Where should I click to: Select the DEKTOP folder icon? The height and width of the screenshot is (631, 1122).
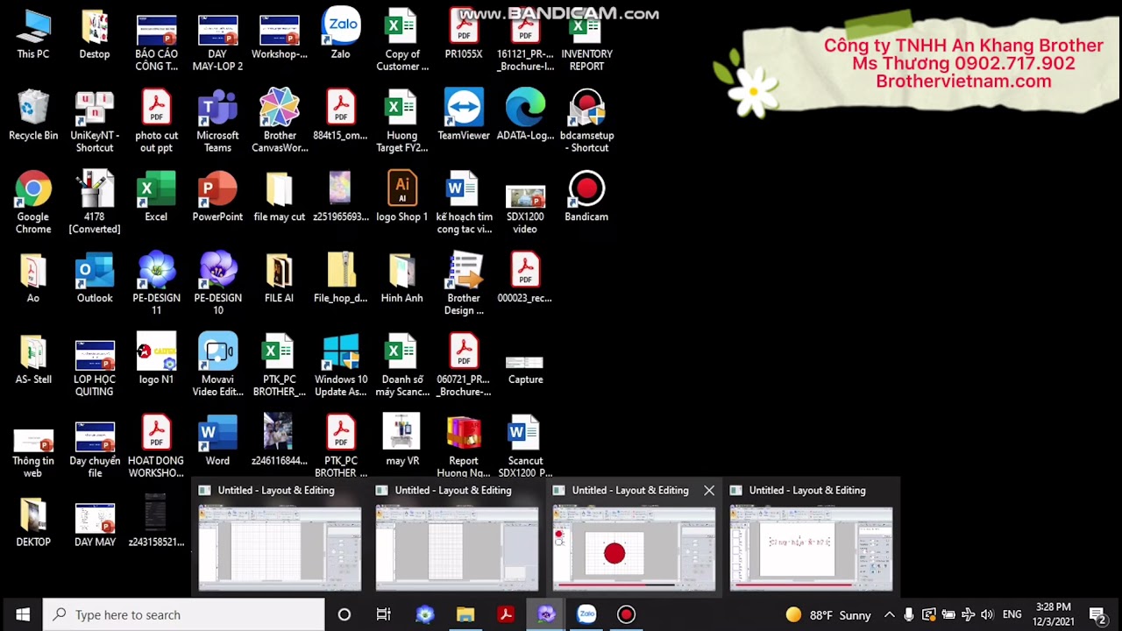pyautogui.click(x=33, y=521)
